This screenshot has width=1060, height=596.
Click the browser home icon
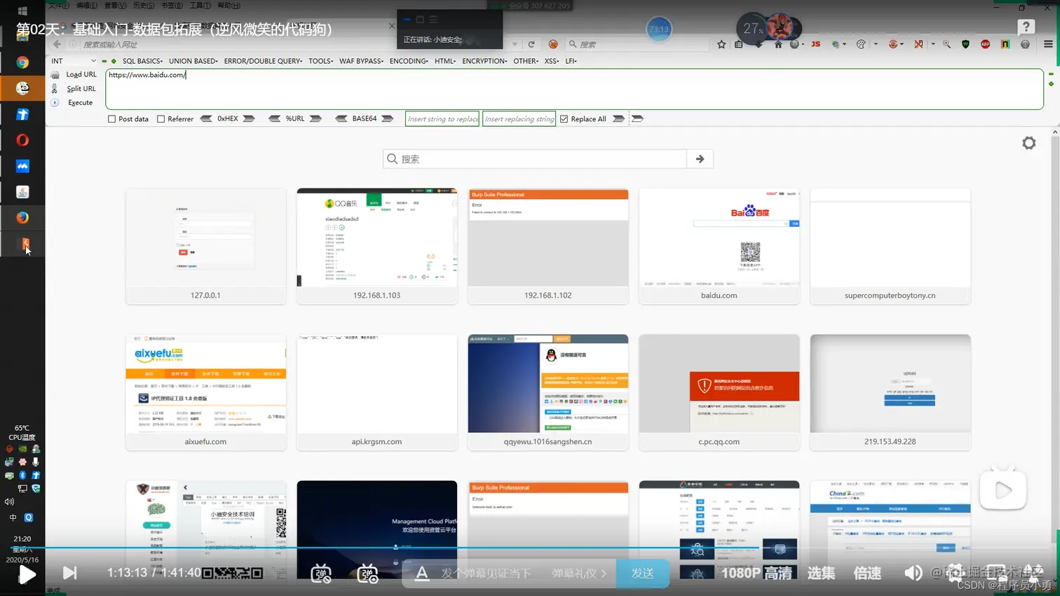point(778,44)
